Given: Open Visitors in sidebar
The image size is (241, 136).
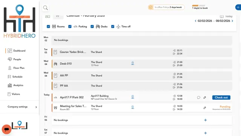Looking at the screenshot, I should 14,94.
